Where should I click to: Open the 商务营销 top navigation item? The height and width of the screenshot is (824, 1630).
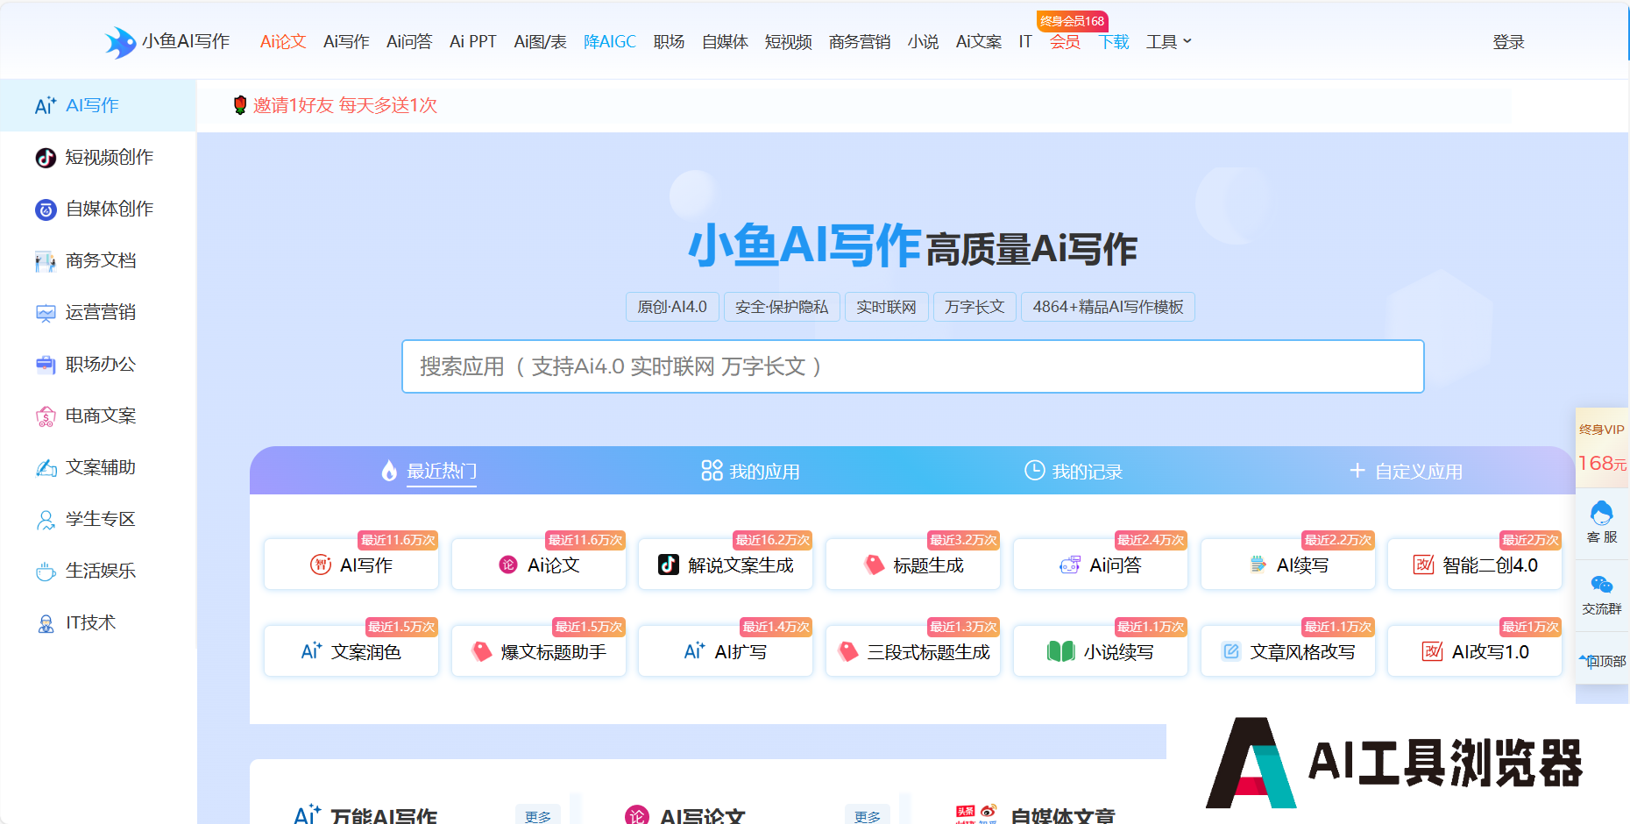pos(860,42)
